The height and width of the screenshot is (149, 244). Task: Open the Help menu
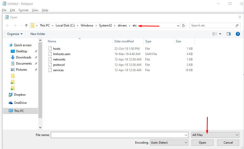45,10
